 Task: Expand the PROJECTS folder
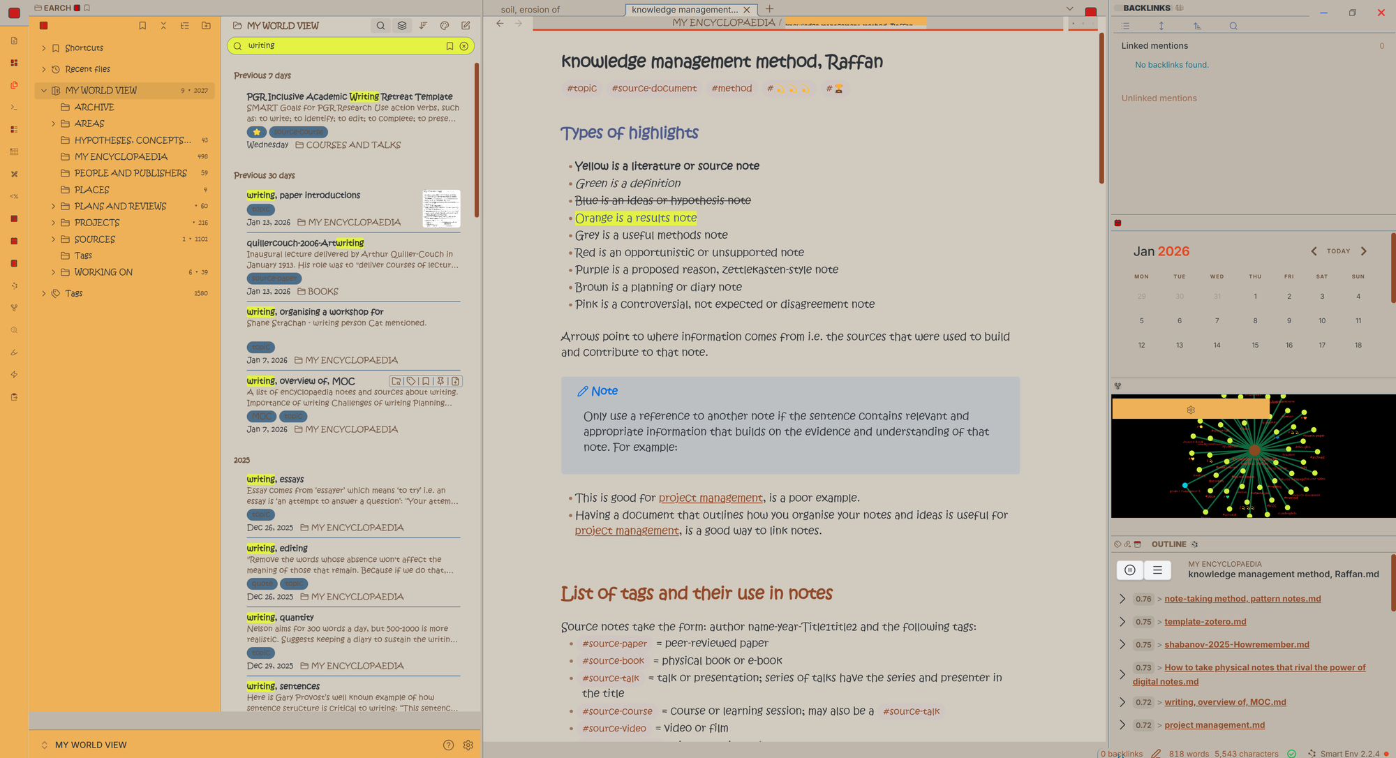[54, 223]
